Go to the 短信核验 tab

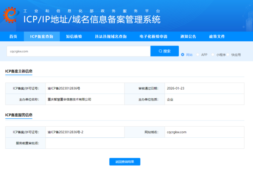coord(74,37)
